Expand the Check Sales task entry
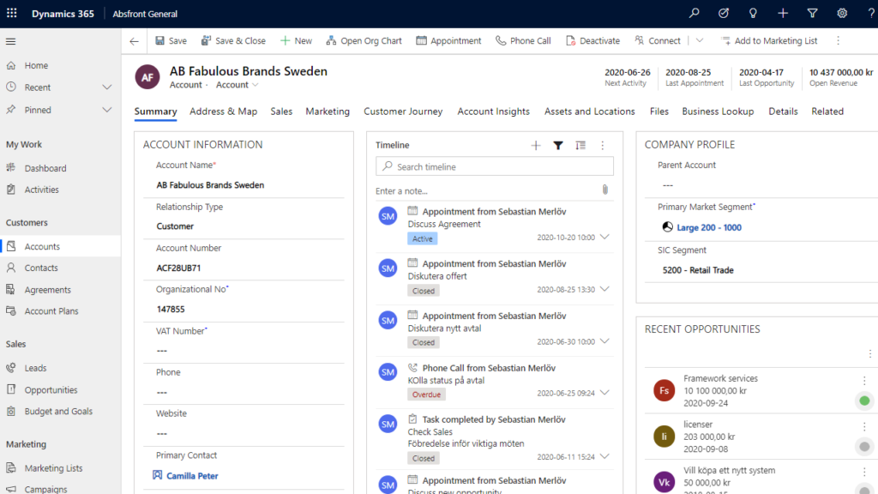 pos(604,456)
